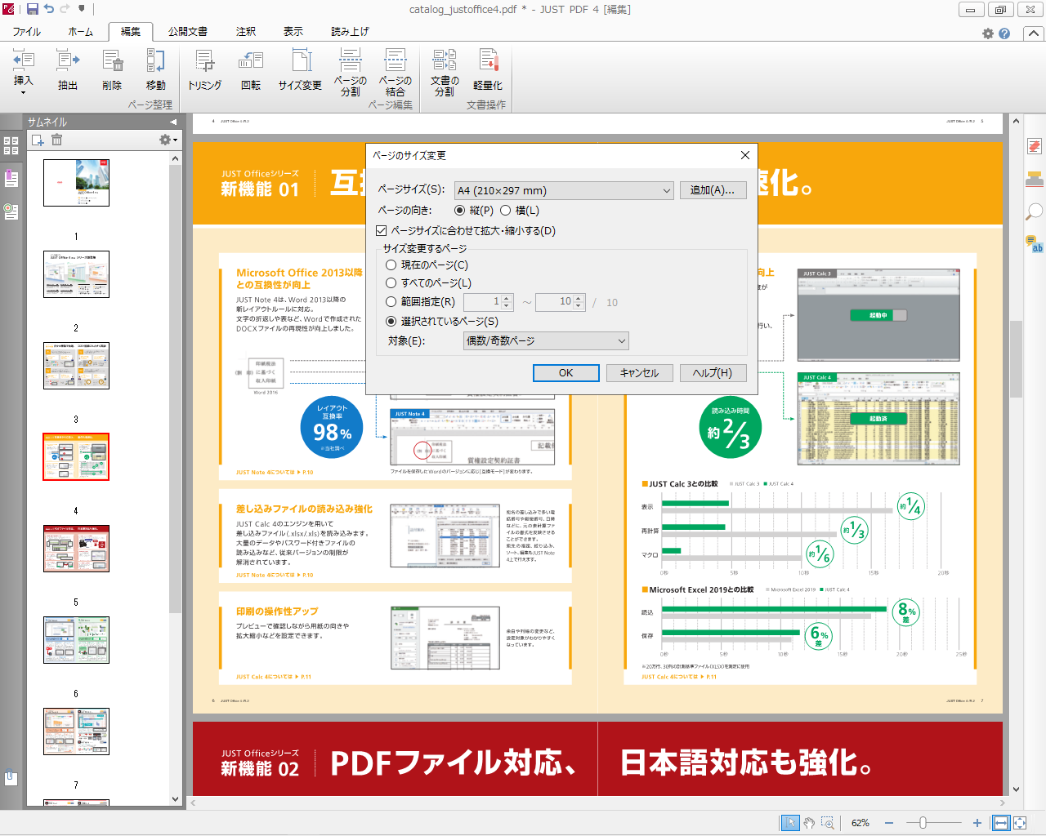
Task: Switch to the 表示 tab
Action: click(293, 31)
